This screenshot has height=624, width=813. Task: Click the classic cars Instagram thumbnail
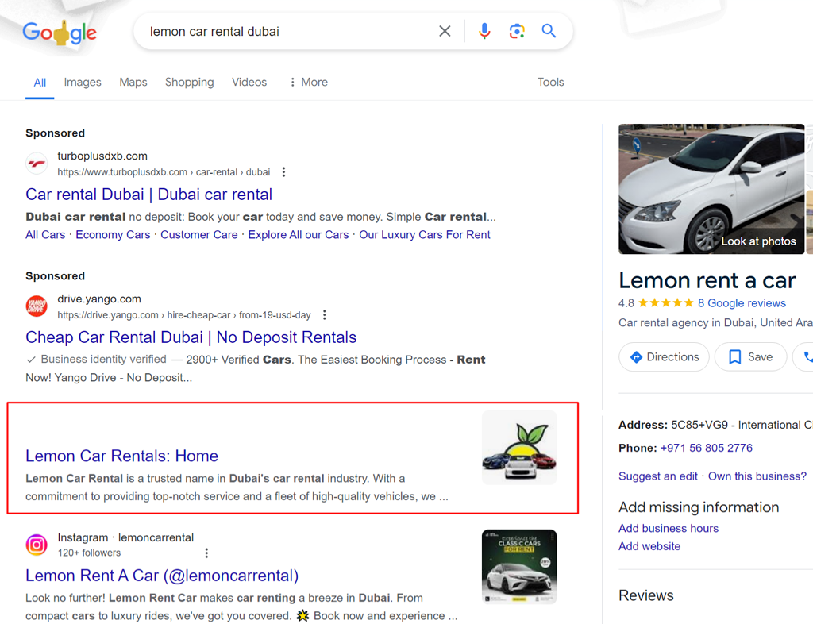(519, 567)
